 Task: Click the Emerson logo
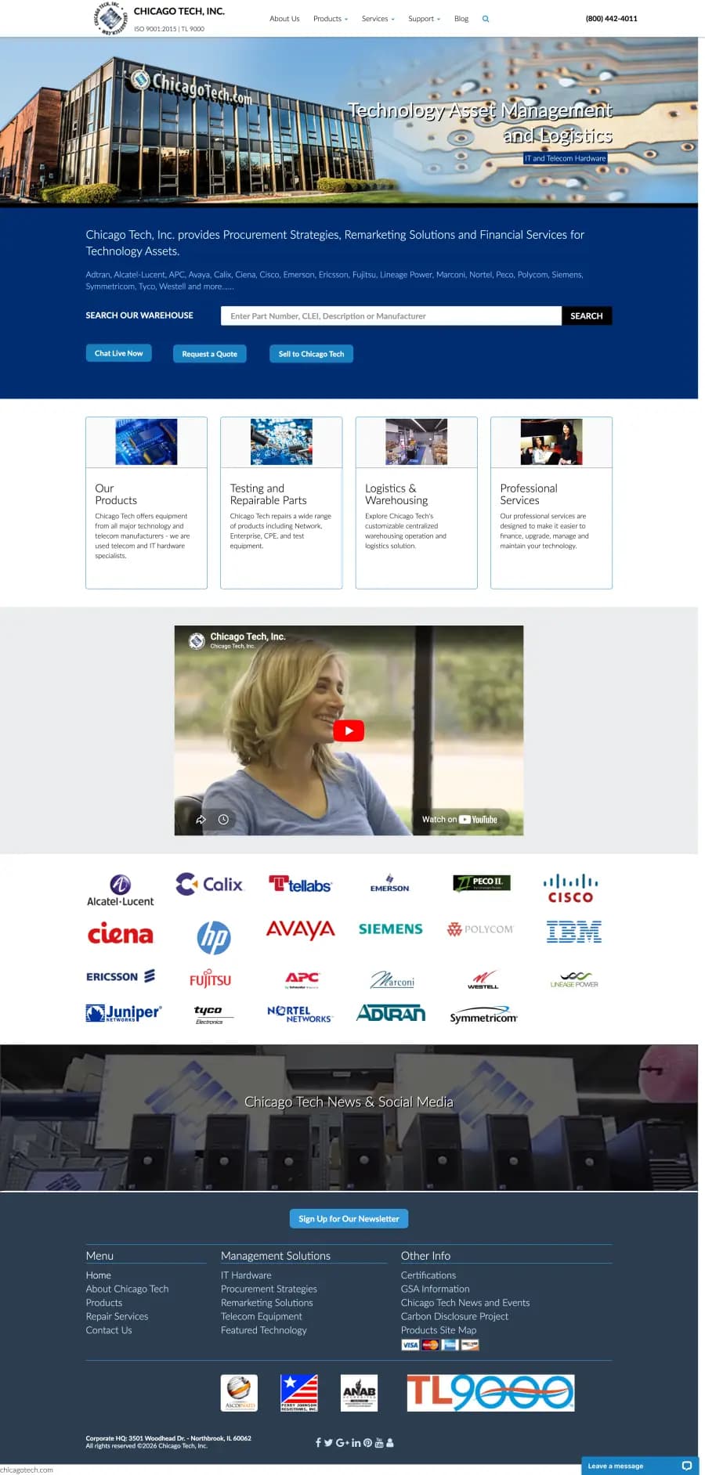pos(389,884)
